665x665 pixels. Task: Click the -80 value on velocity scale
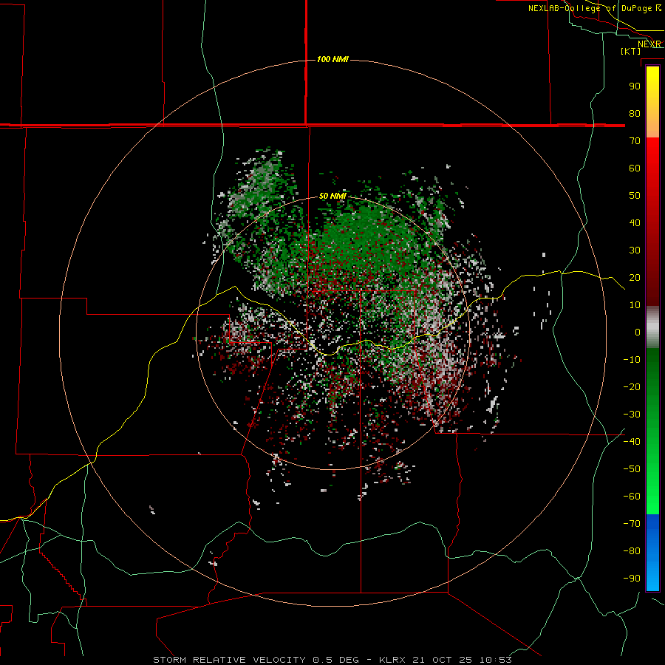pyautogui.click(x=632, y=551)
